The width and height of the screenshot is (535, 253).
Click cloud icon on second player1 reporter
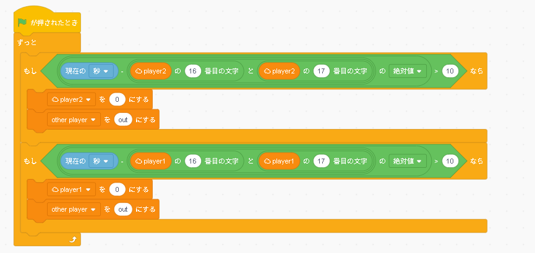pos(267,161)
